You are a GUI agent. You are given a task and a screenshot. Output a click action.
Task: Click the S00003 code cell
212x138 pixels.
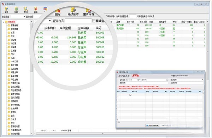(100, 33)
